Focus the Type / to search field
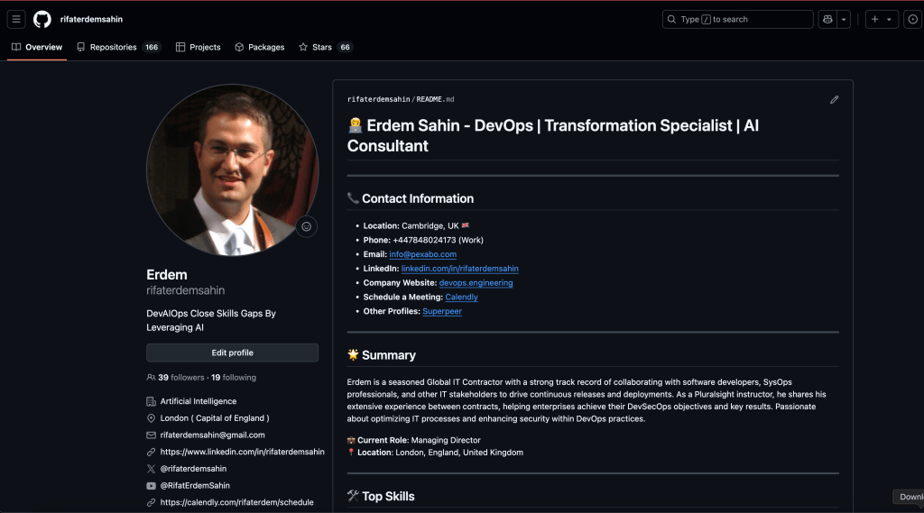Image resolution: width=924 pixels, height=513 pixels. click(738, 20)
